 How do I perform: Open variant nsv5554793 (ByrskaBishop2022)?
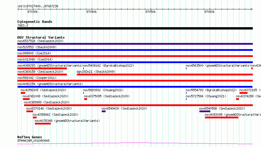click(211, 90)
